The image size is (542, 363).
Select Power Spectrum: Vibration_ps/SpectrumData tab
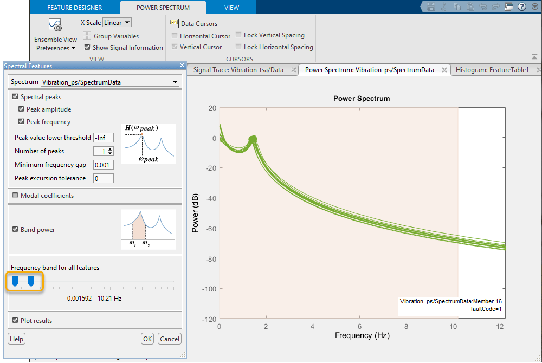point(369,70)
